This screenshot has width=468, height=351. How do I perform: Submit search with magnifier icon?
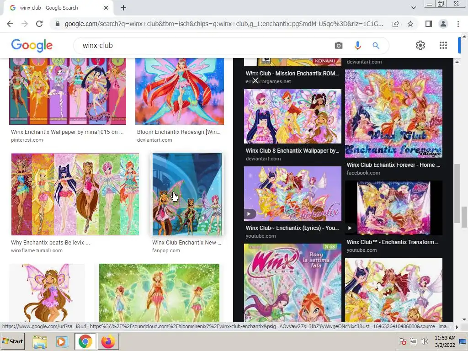[x=376, y=45]
